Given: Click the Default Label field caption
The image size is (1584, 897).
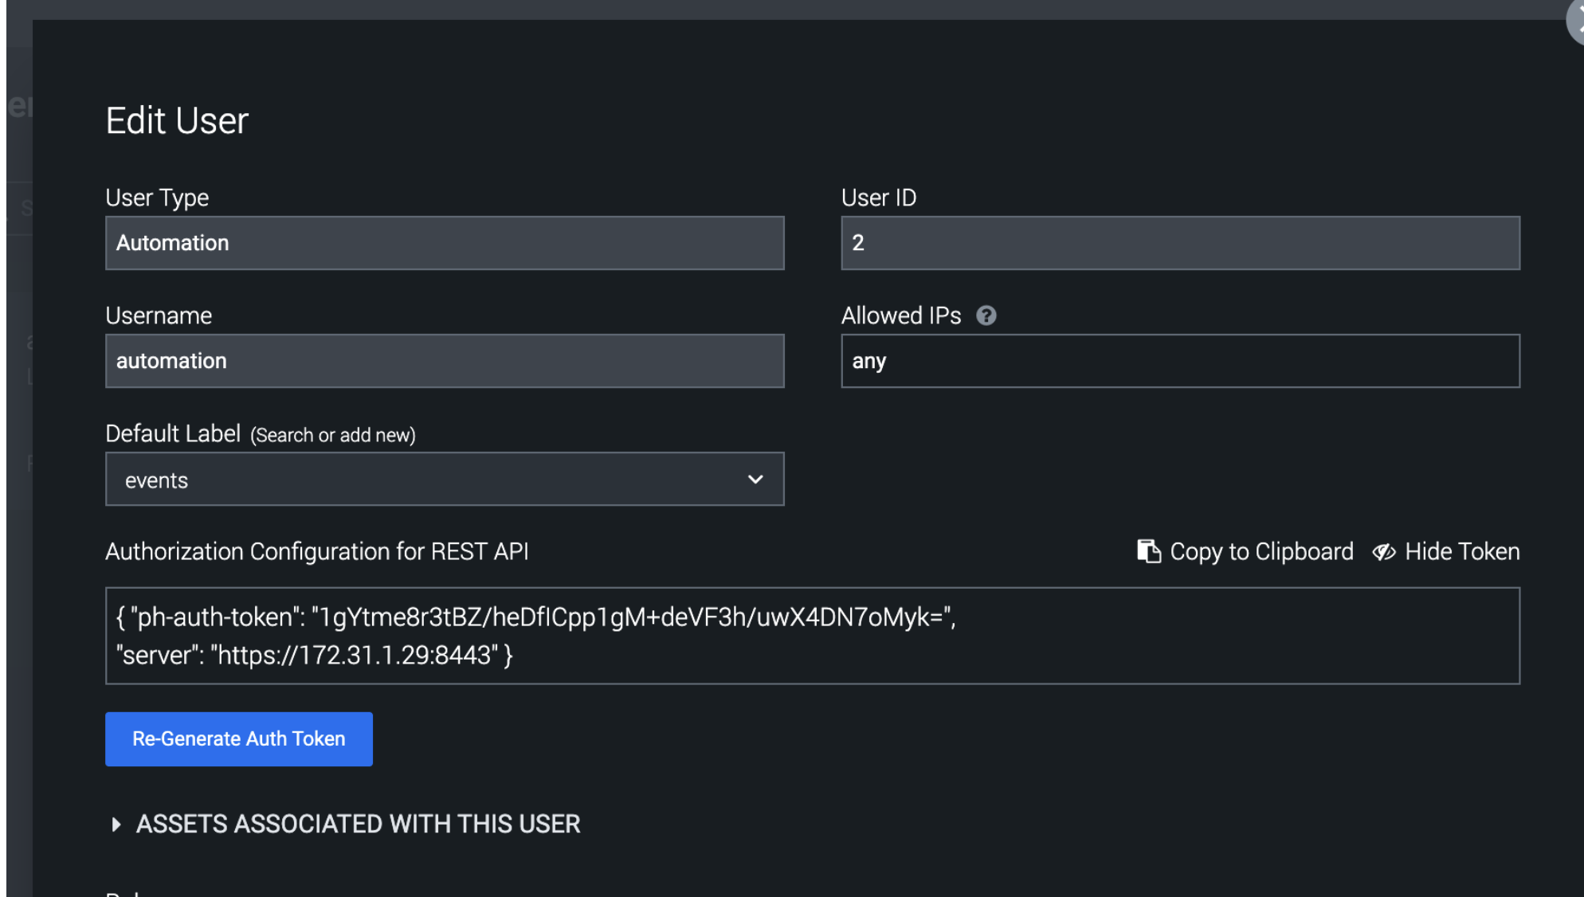Looking at the screenshot, I should coord(173,433).
